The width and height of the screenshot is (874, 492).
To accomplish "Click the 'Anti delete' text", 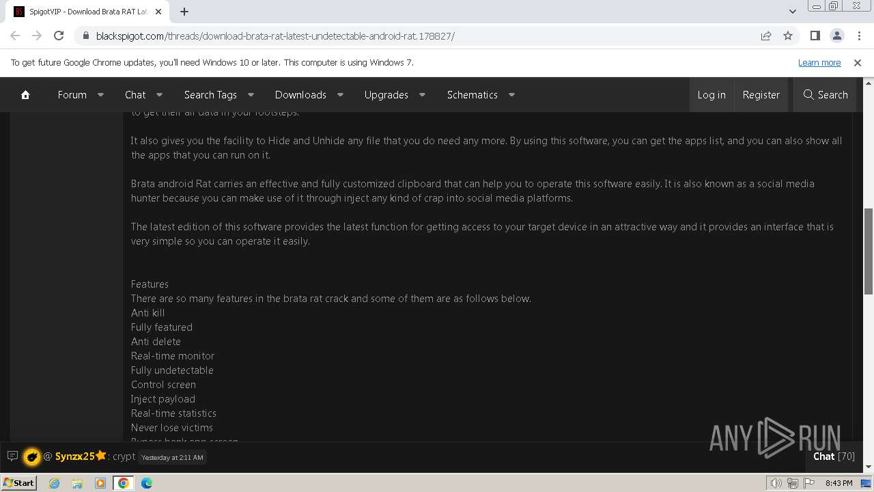I will tap(156, 342).
